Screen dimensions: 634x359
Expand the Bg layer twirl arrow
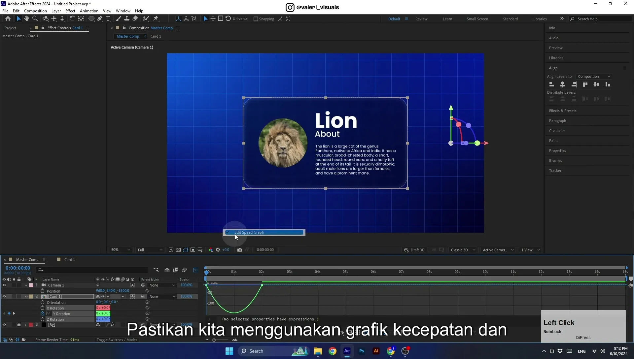click(25, 325)
